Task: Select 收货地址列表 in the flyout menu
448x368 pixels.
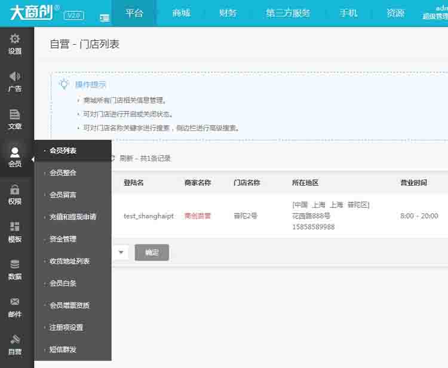Action: (x=69, y=261)
